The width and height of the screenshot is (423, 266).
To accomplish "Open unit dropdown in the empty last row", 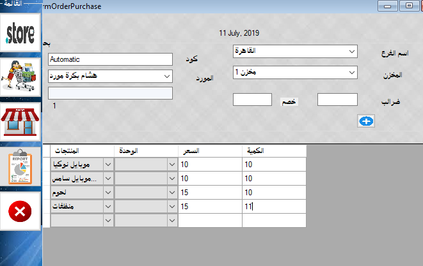I will [x=172, y=220].
